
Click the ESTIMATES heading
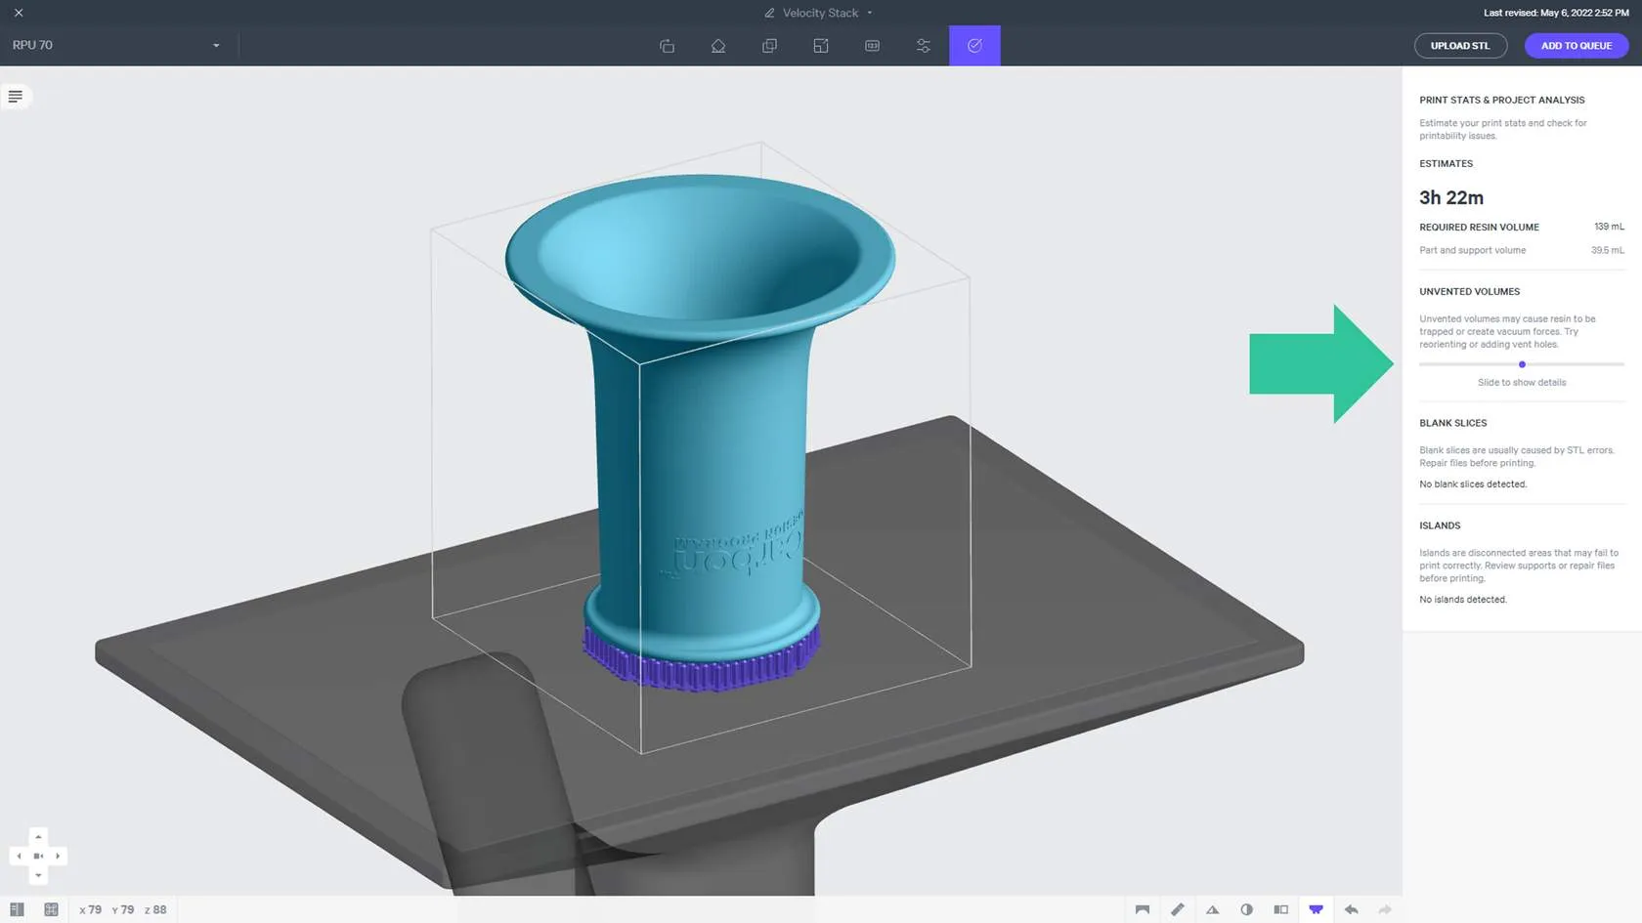click(x=1446, y=164)
